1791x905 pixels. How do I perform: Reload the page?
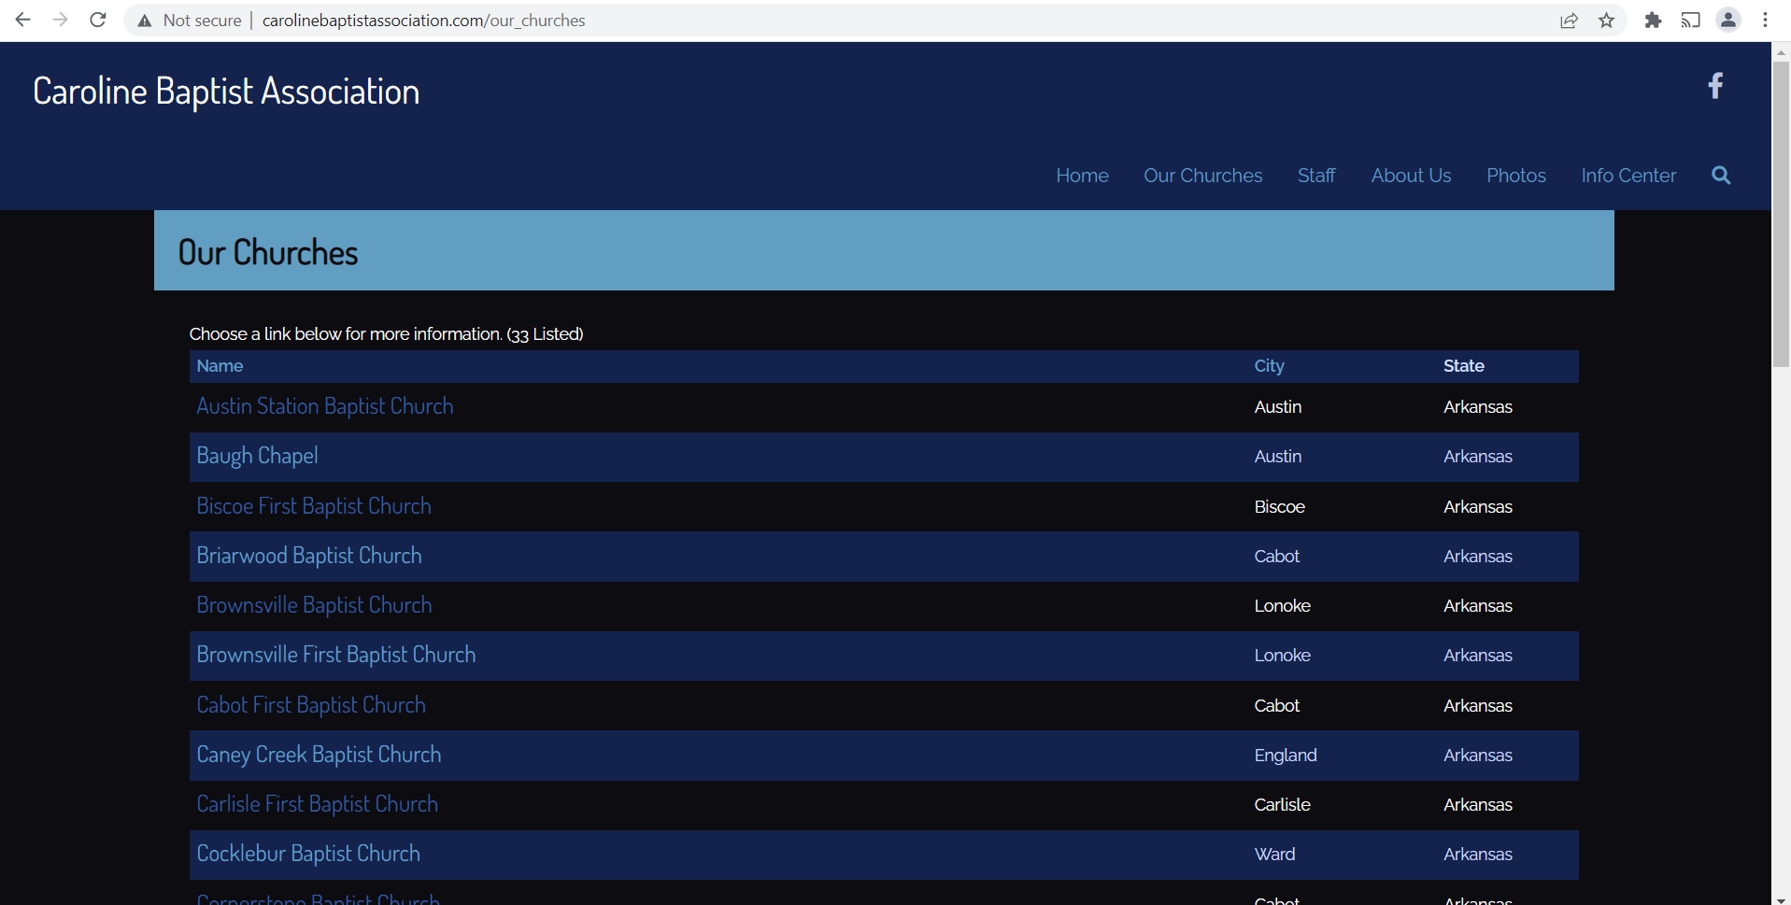click(x=98, y=20)
